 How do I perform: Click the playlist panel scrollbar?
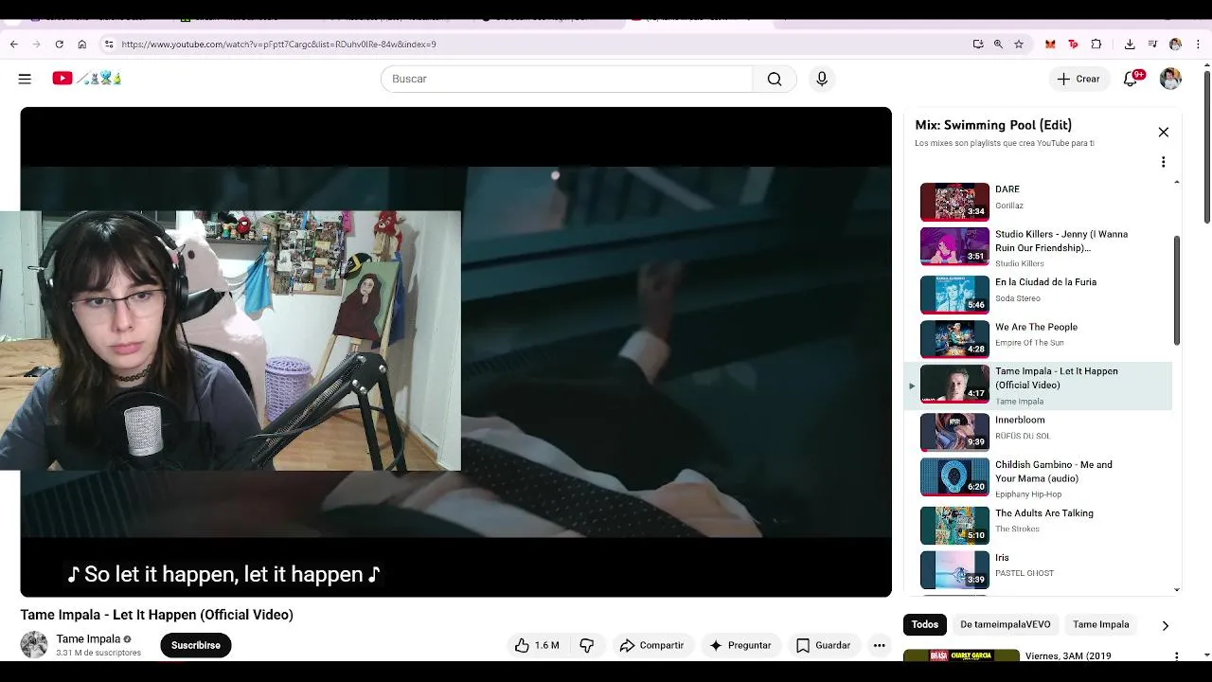1177,292
